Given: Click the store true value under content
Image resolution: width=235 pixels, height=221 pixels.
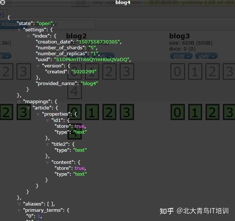Looking at the screenshot, I should (x=80, y=168).
